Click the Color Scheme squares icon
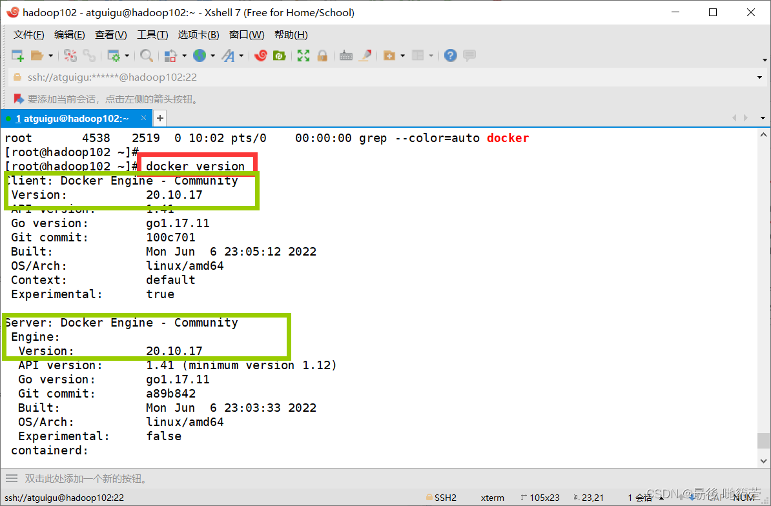 (170, 56)
